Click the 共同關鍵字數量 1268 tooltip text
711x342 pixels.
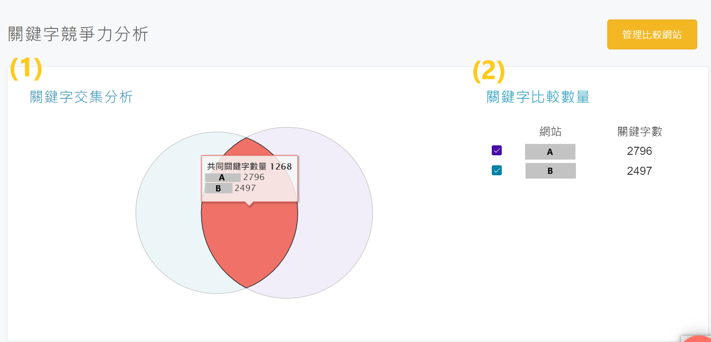pyautogui.click(x=250, y=167)
